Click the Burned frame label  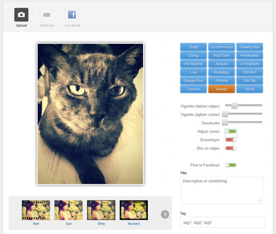coord(134,224)
